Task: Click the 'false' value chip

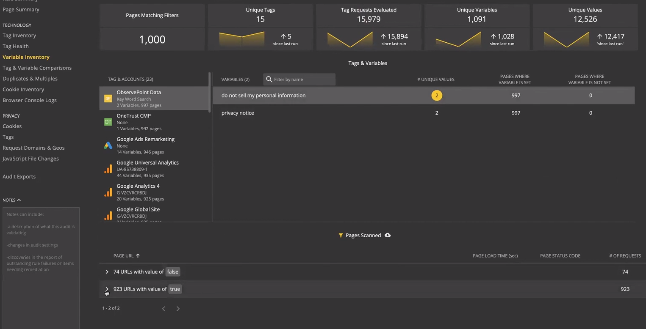Action: coord(172,272)
